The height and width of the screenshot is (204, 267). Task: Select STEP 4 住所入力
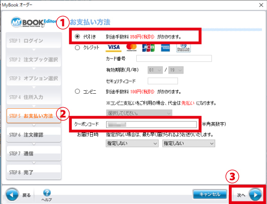(34, 97)
